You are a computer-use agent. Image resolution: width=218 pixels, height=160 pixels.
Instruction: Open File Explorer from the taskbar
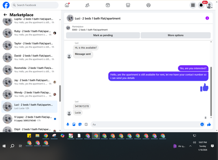tap(37, 136)
